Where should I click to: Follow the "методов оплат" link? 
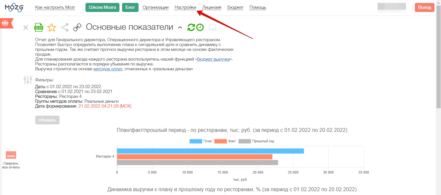tap(108, 69)
